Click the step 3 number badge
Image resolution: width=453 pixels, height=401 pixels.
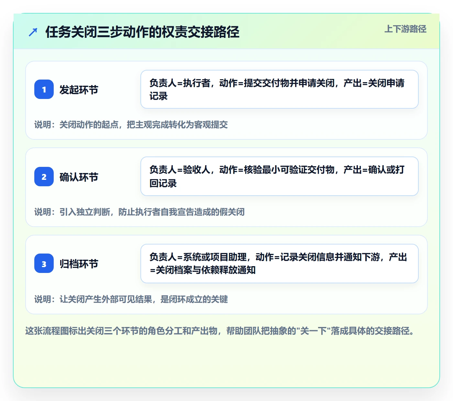click(44, 264)
